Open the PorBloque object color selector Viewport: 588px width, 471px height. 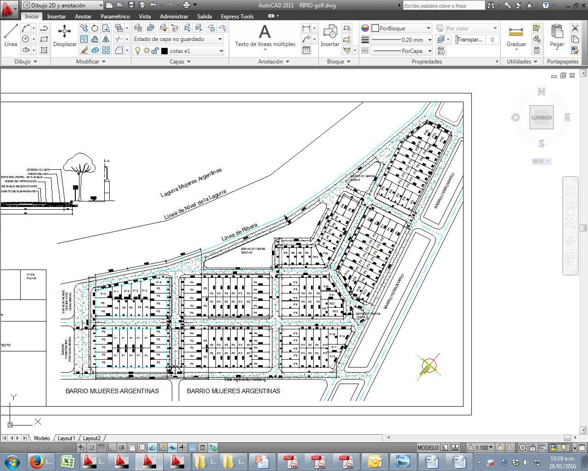click(x=401, y=28)
